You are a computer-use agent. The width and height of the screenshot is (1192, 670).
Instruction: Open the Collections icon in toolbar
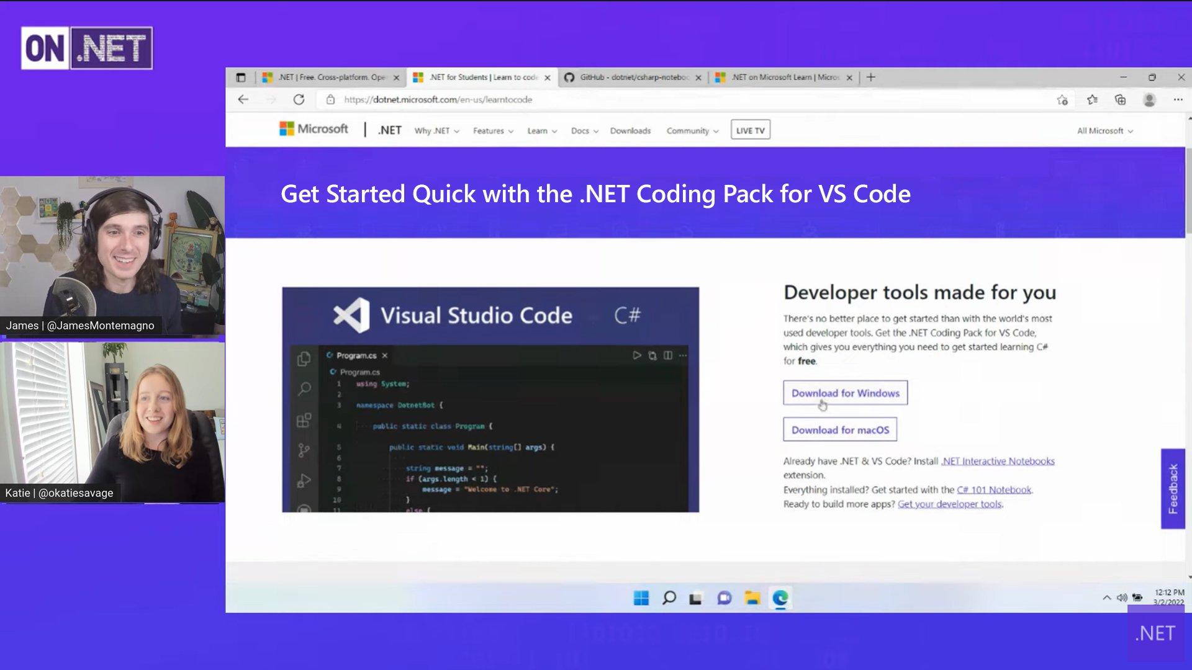click(x=1120, y=99)
